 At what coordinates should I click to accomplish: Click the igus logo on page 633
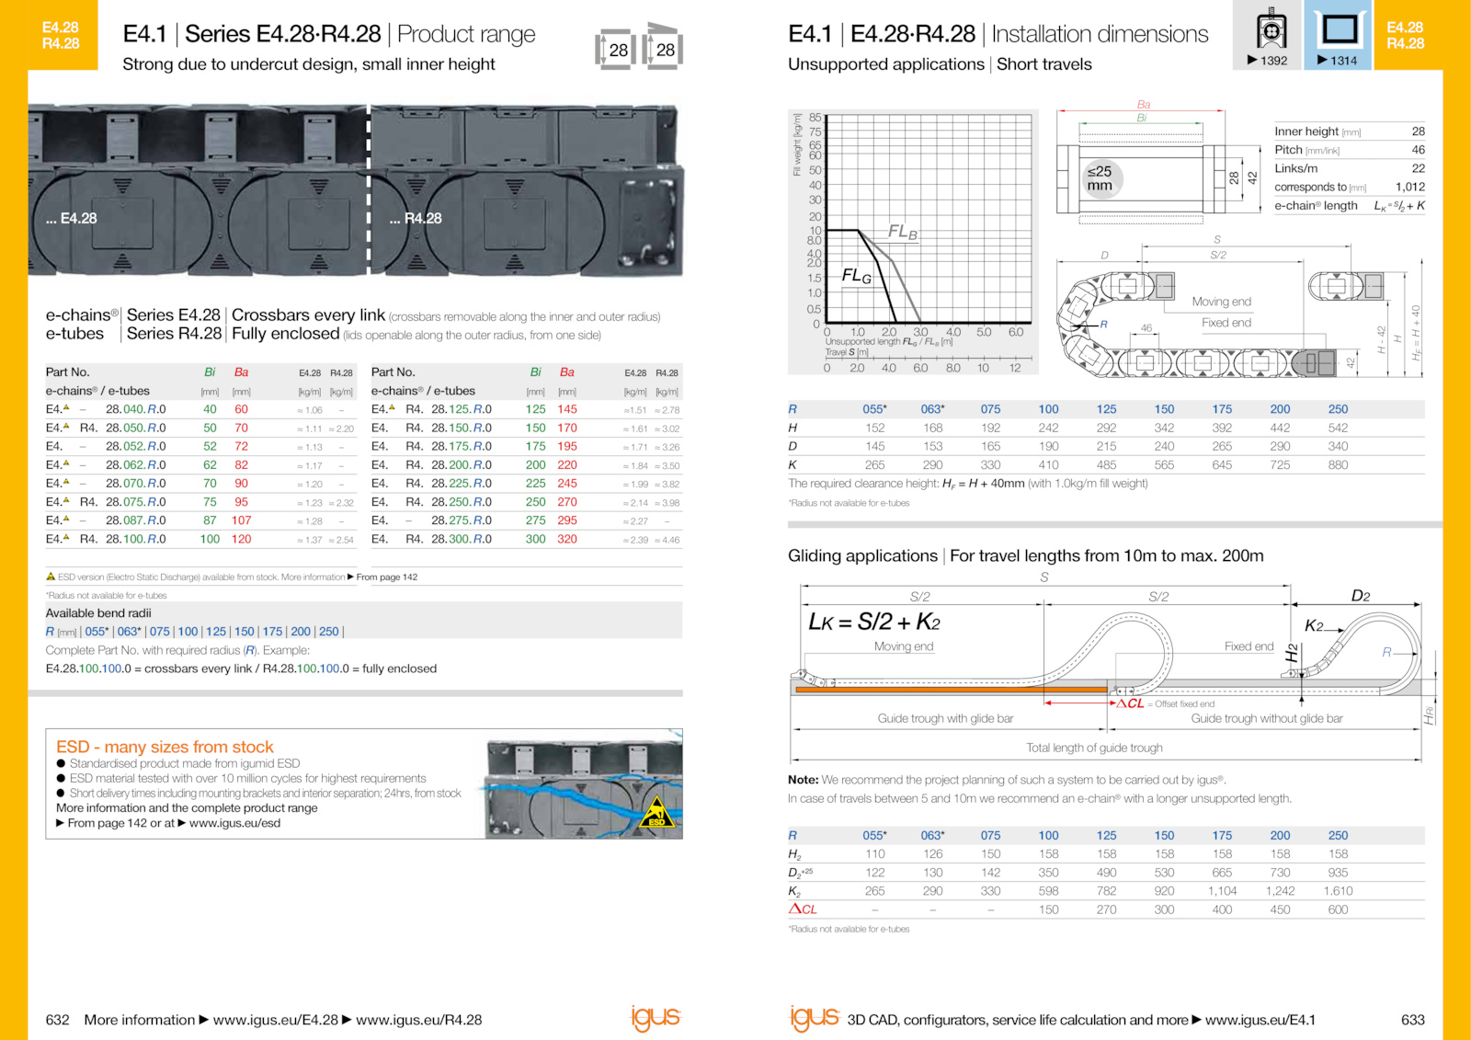[815, 1018]
